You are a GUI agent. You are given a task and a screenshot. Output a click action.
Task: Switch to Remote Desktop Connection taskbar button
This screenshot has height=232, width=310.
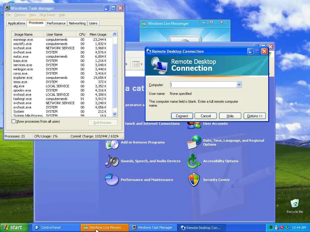(202, 228)
